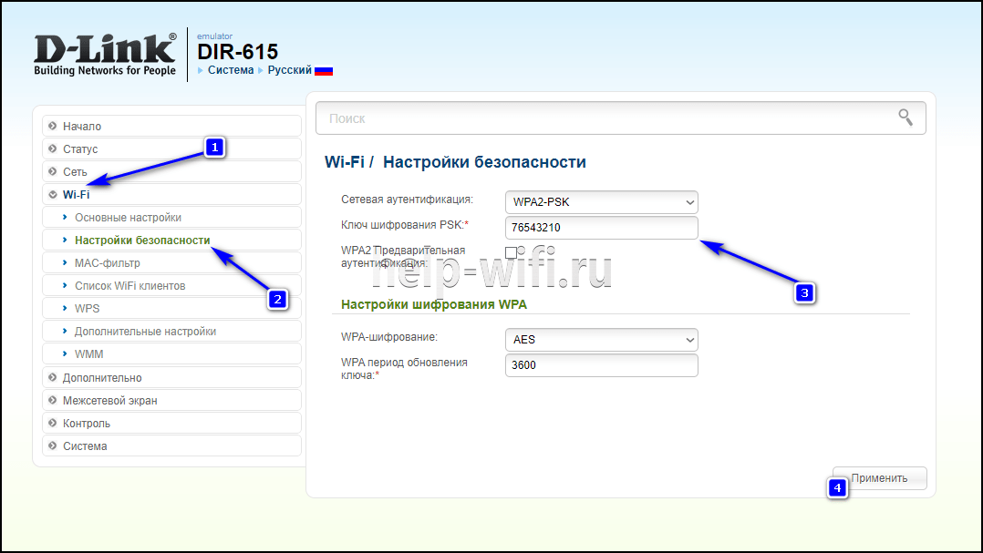
Task: Click the expand icon beside Дополнительно
Action: 53,378
